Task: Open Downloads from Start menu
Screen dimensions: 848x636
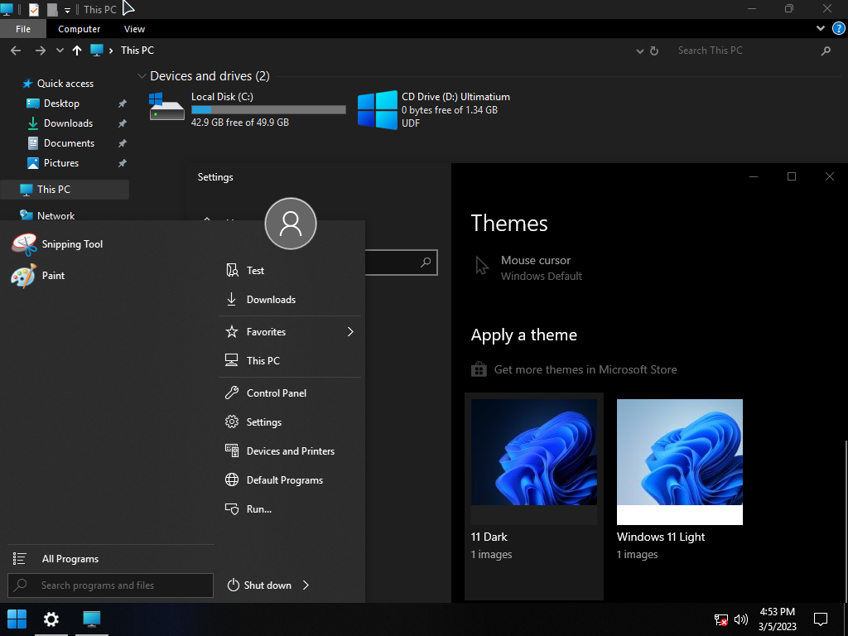Action: [x=261, y=300]
